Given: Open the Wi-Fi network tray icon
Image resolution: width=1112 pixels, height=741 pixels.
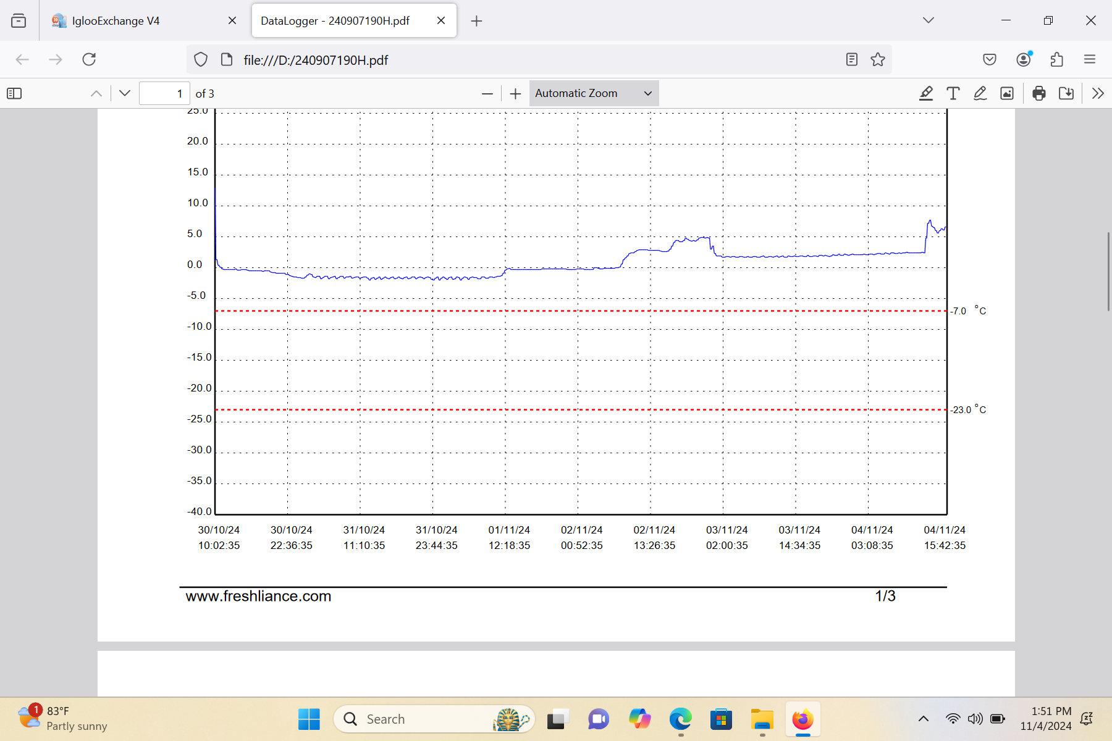Looking at the screenshot, I should pos(953,719).
